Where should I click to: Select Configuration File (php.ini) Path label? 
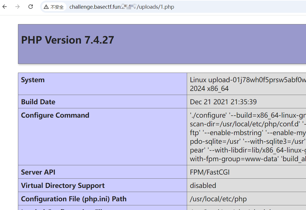(x=74, y=199)
